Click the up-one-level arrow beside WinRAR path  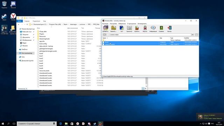click(x=104, y=35)
